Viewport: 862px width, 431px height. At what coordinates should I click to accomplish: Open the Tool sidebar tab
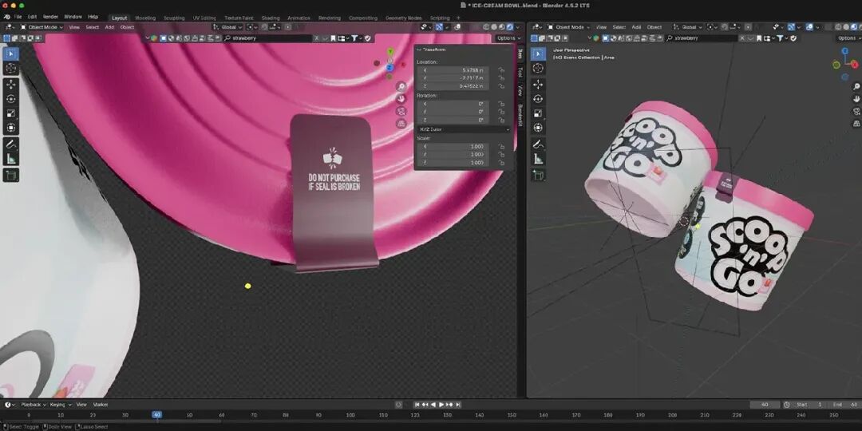tap(520, 72)
